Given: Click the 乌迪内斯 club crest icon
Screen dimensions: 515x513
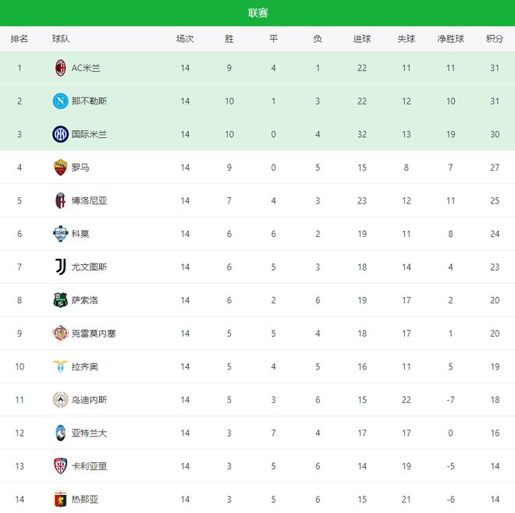Looking at the screenshot, I should pyautogui.click(x=60, y=400).
